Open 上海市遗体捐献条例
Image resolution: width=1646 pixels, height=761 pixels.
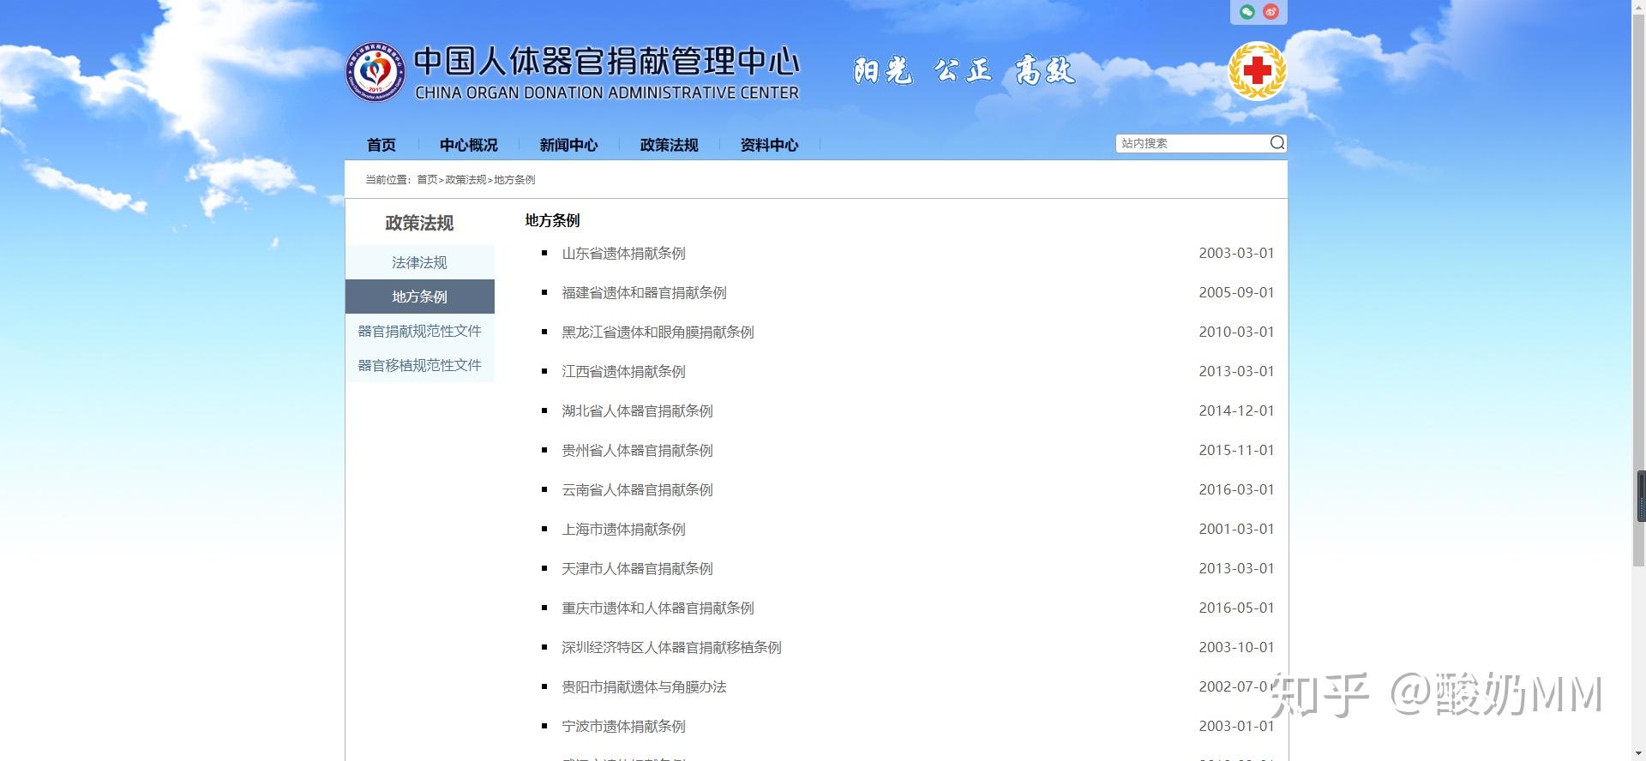[x=624, y=530]
